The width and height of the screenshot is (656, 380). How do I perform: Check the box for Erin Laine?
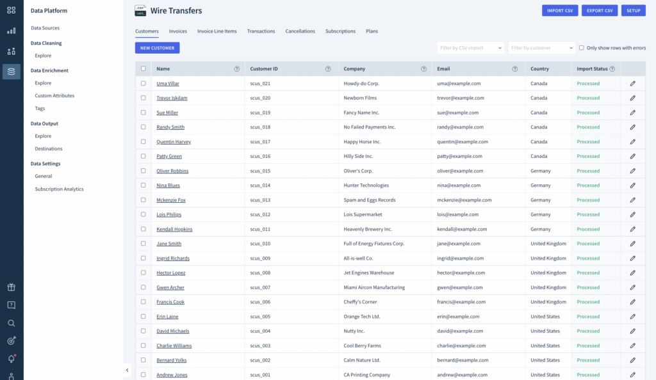(x=143, y=316)
